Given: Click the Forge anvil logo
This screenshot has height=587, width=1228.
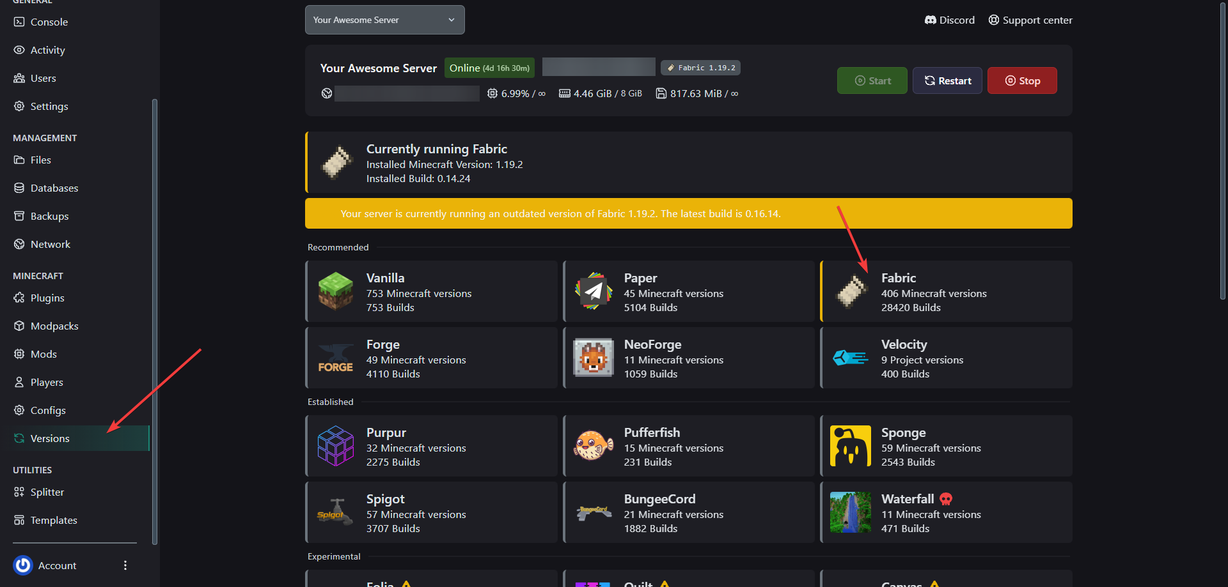Looking at the screenshot, I should (336, 358).
